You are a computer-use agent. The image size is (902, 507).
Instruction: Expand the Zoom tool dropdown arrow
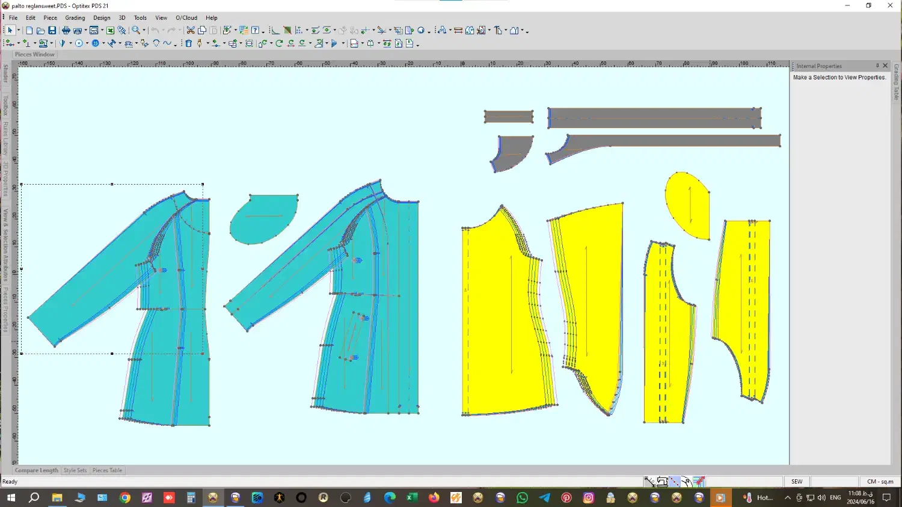144,31
